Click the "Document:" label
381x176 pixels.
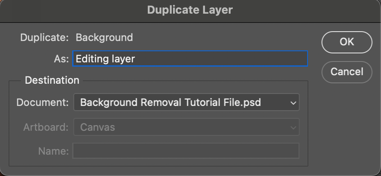[42, 103]
